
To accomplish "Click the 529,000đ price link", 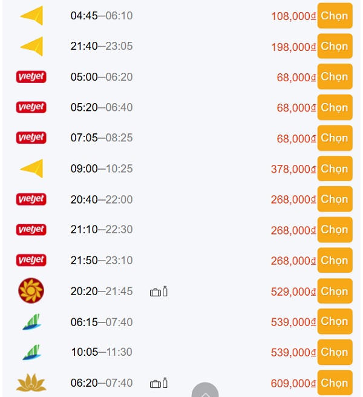I will [293, 292].
